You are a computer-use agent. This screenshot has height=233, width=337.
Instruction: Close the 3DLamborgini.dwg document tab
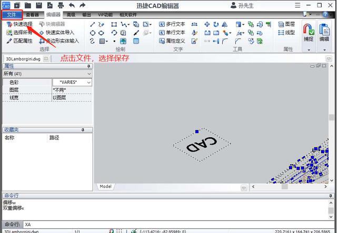(46, 58)
